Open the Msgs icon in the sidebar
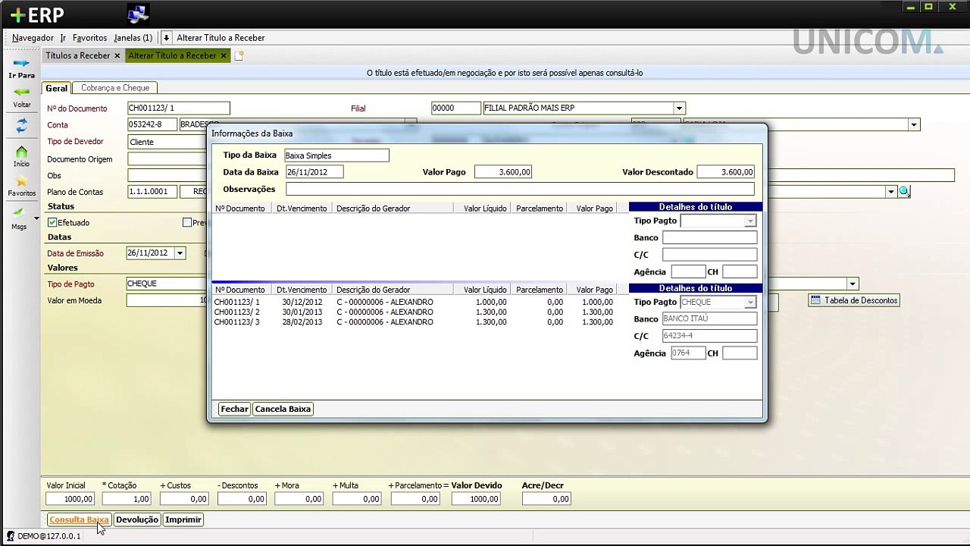Viewport: 970px width, 546px height. [x=18, y=212]
